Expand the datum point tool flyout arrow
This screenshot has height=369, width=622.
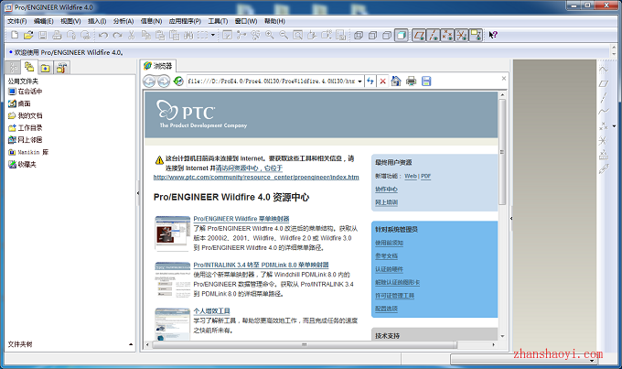614,126
